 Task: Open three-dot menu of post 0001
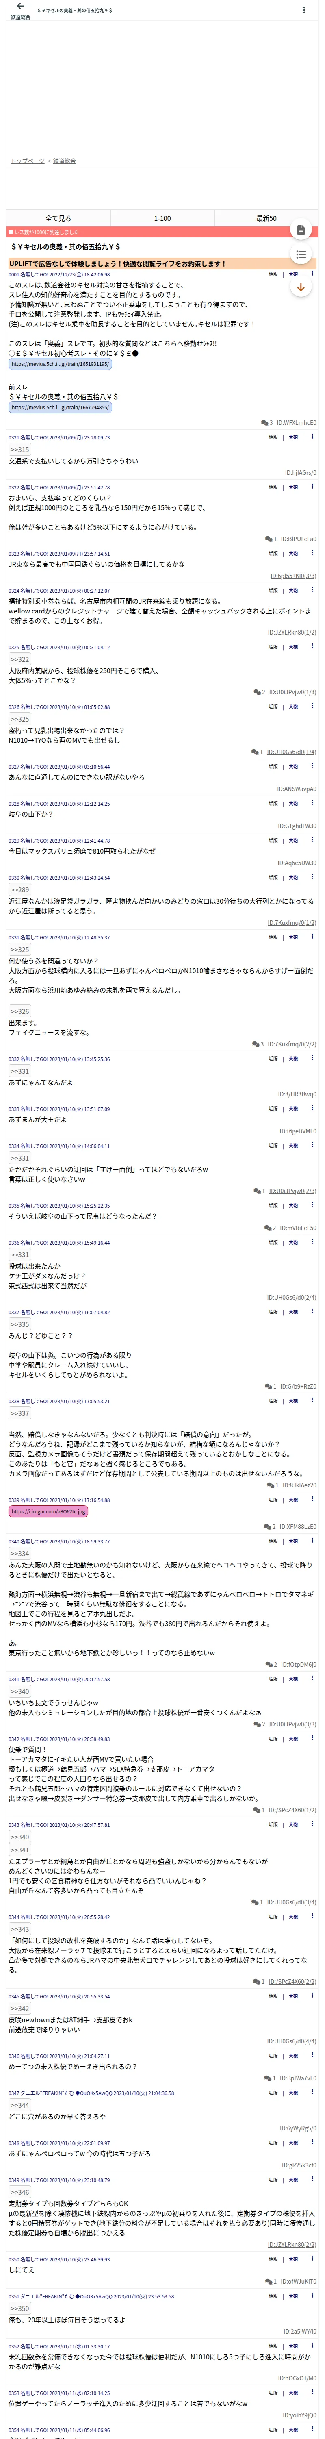coord(313,274)
